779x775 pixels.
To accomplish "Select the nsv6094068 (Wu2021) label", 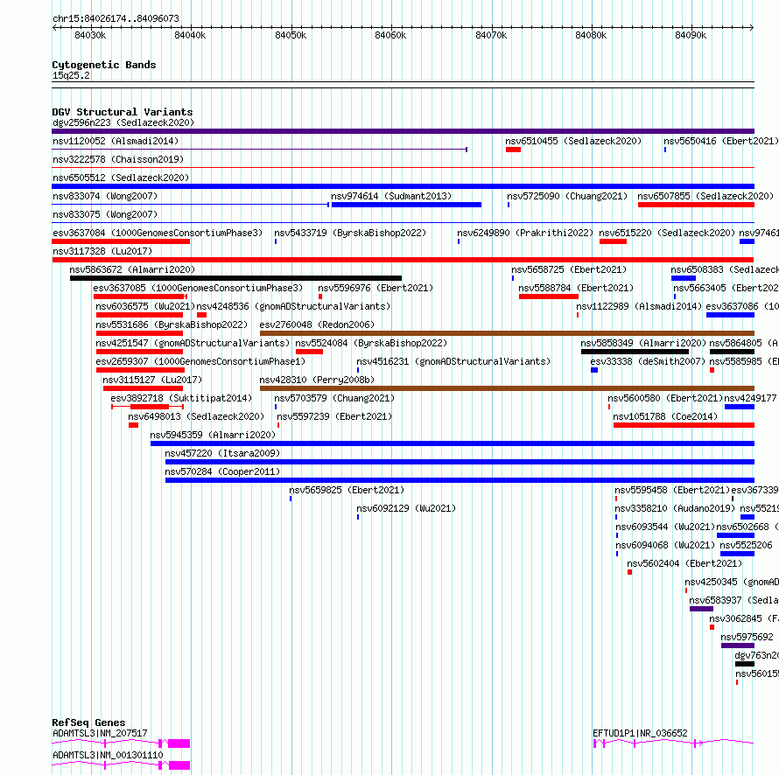I will click(665, 545).
